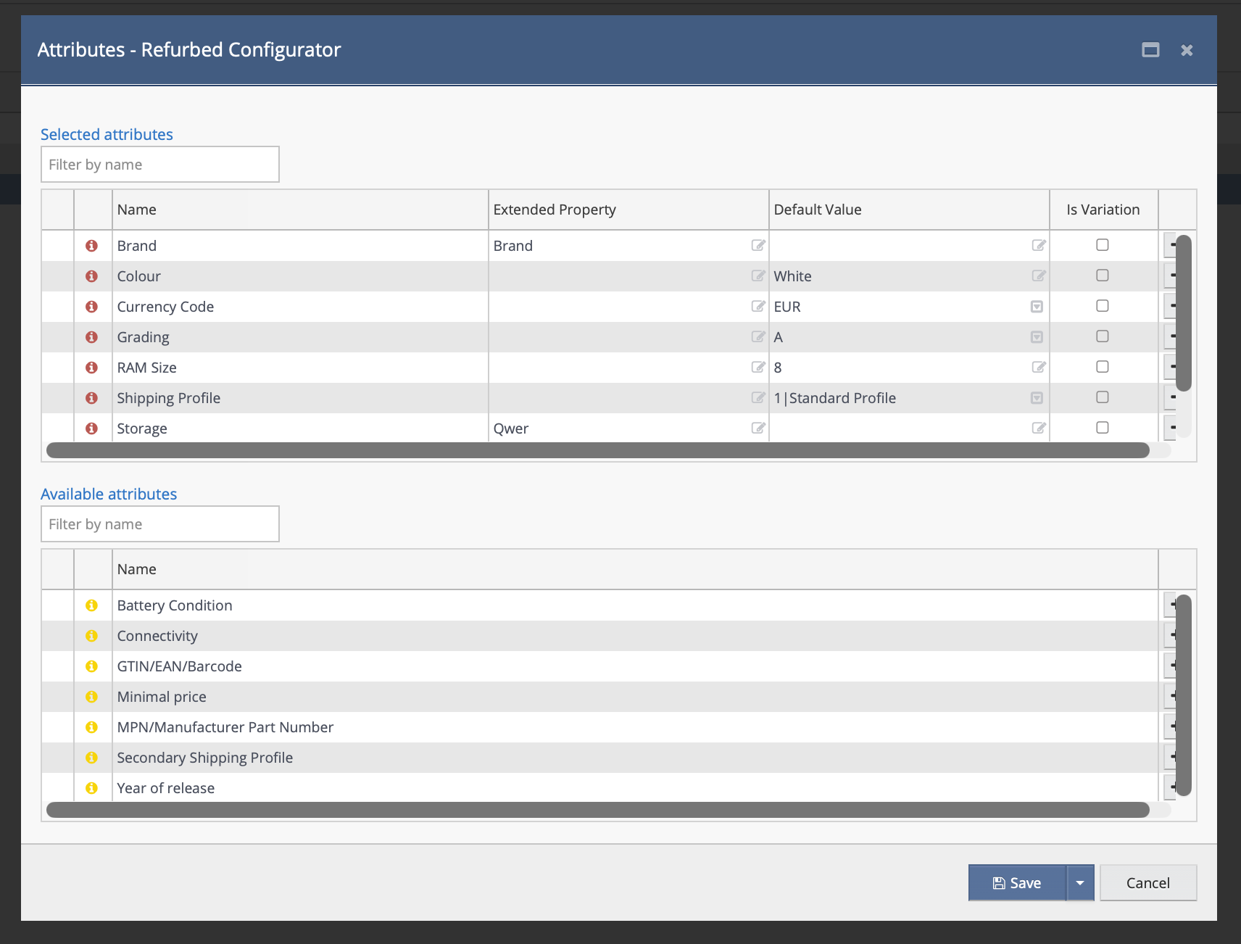Click the yellow info icon for Battery Condition
Viewport: 1241px width, 944px height.
[91, 605]
